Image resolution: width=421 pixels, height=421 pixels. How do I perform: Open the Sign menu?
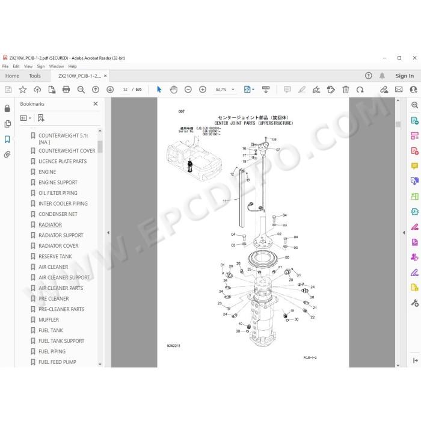tap(41, 66)
